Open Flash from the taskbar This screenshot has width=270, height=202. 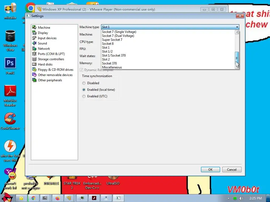point(94,198)
